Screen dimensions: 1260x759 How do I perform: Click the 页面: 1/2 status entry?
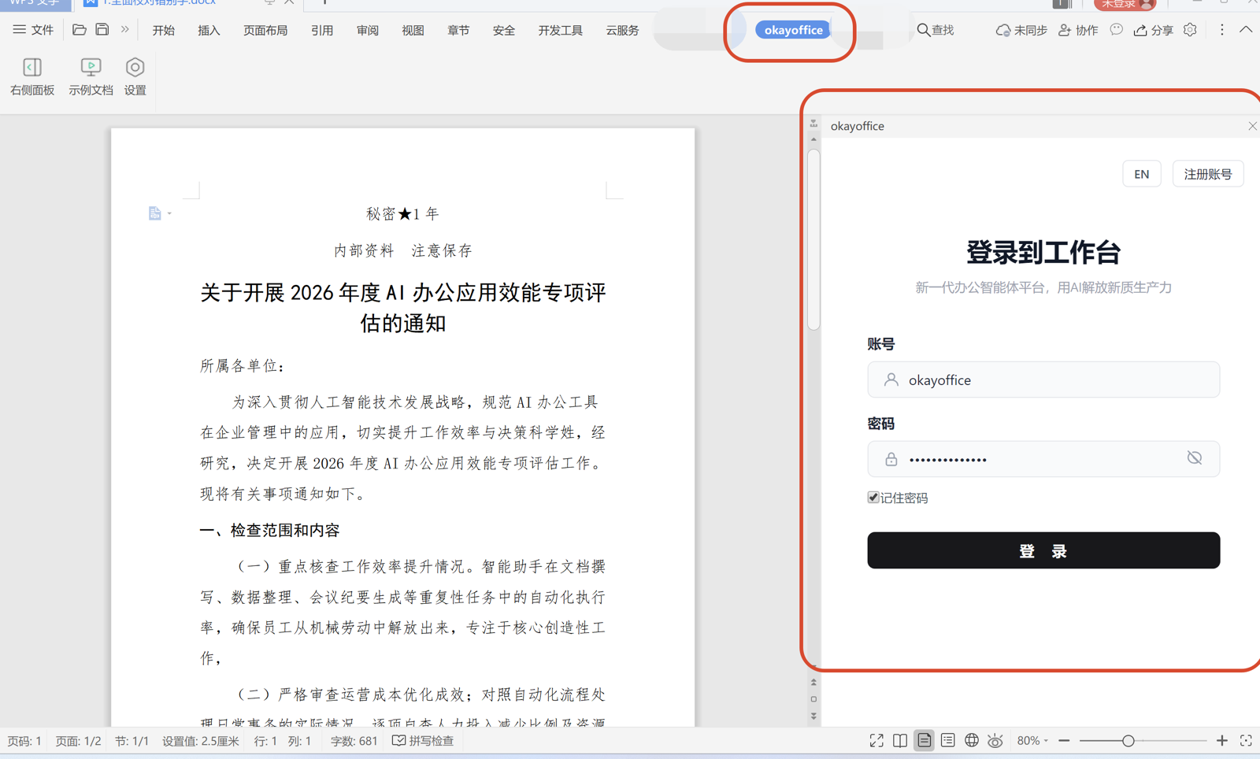point(78,741)
